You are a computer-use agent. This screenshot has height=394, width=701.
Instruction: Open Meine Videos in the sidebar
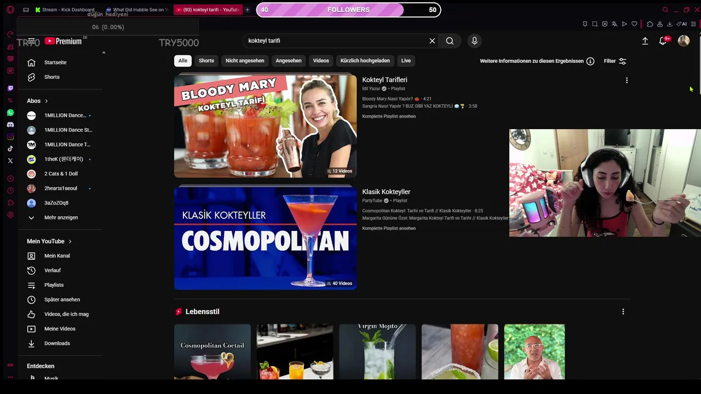[61, 329]
